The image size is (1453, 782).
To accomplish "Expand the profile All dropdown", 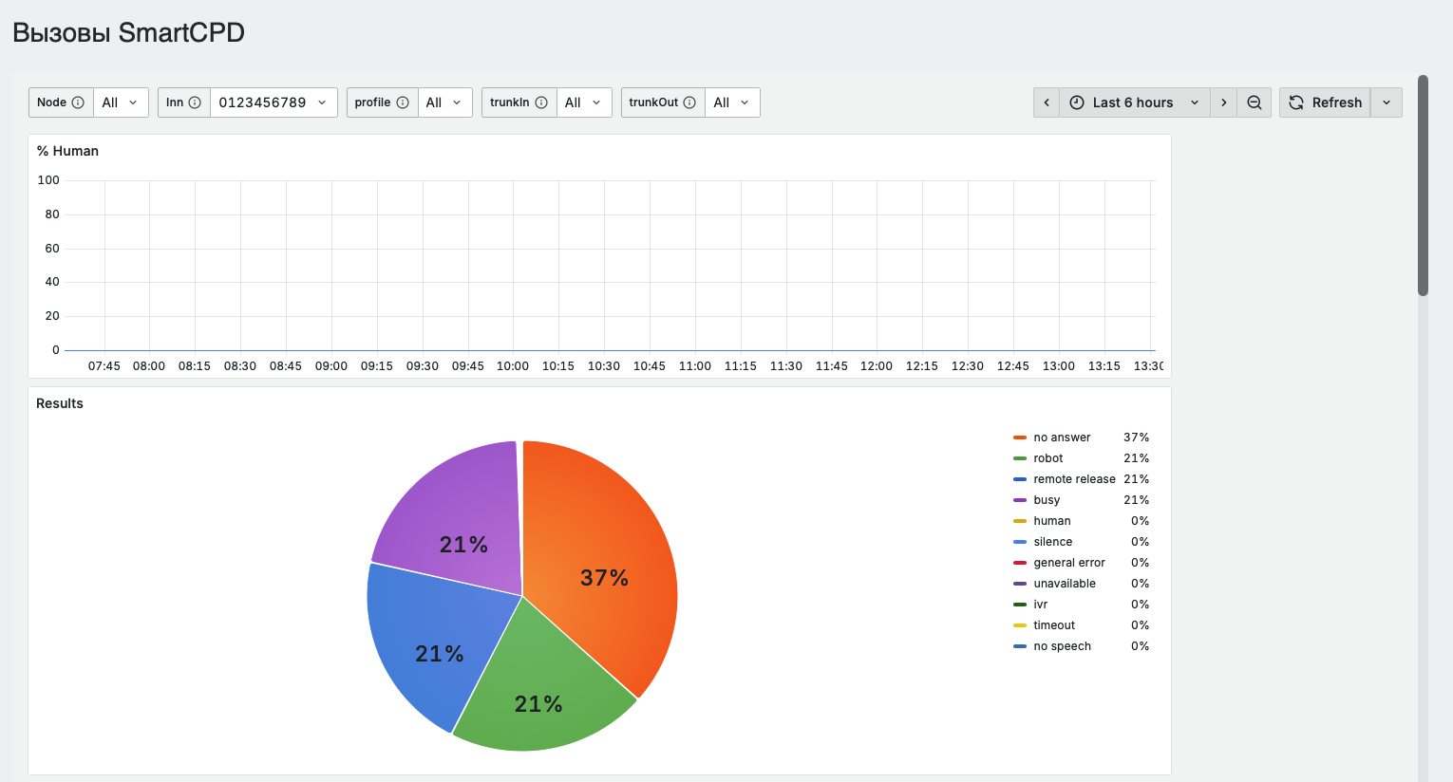I will [444, 102].
